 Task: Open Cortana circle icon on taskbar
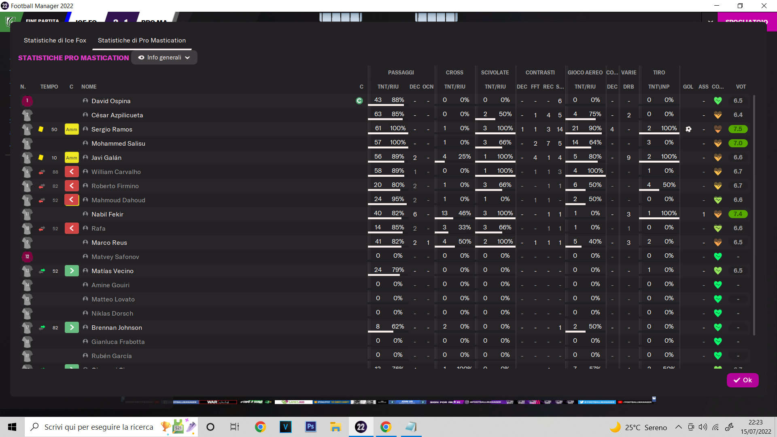pyautogui.click(x=210, y=427)
